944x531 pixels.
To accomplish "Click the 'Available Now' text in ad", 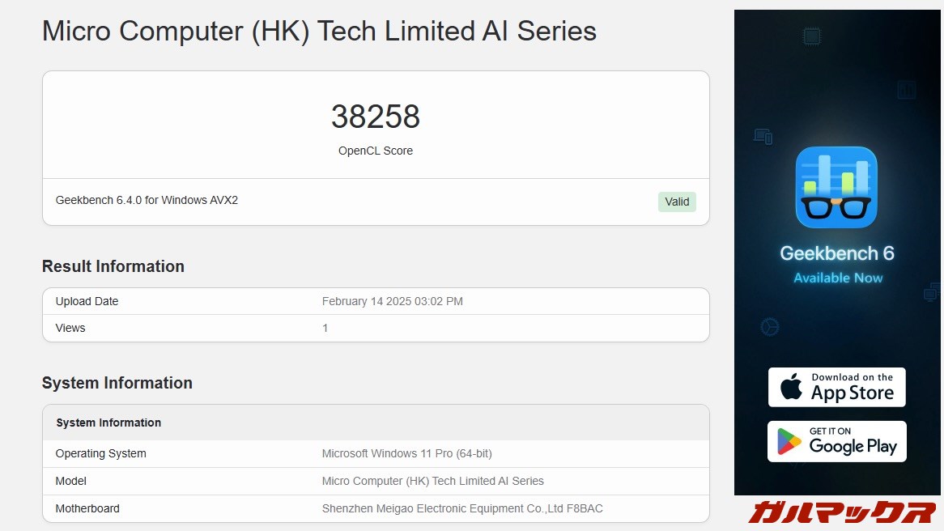I will [837, 278].
